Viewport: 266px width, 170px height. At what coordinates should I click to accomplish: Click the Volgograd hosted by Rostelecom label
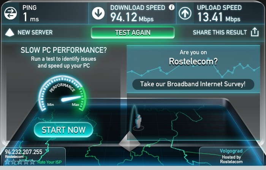(231, 156)
